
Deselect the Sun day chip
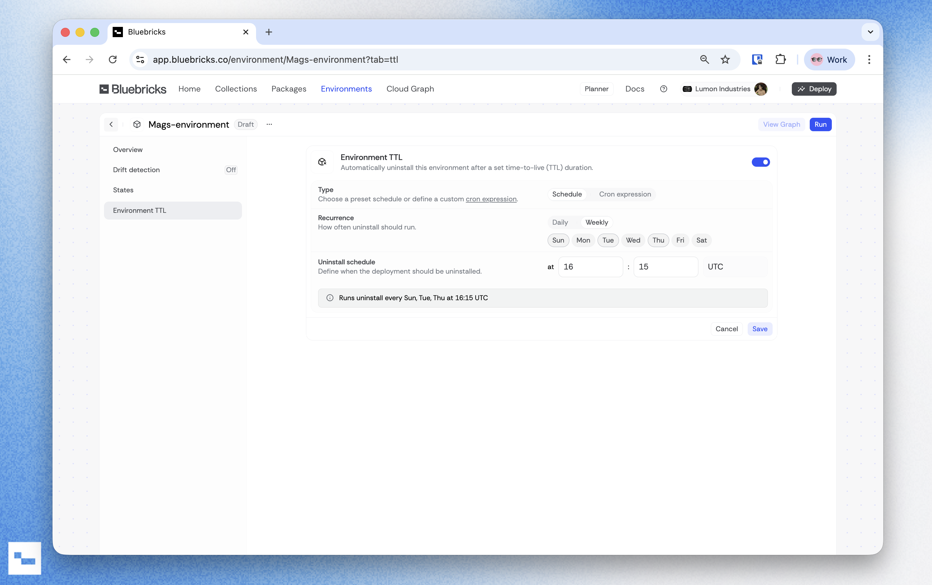click(558, 240)
